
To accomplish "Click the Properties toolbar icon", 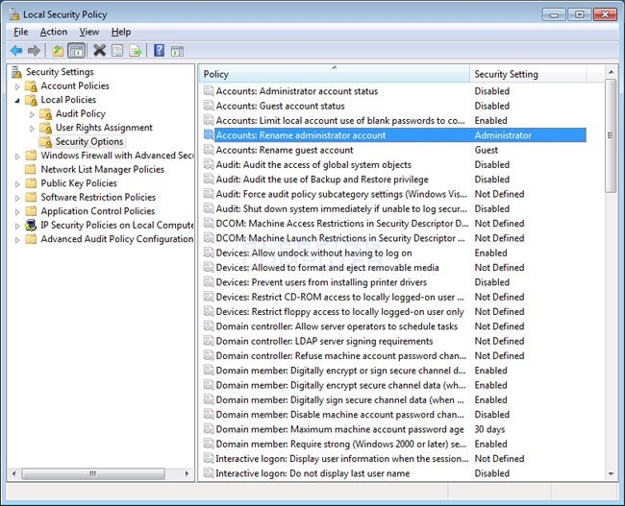I will click(x=117, y=51).
